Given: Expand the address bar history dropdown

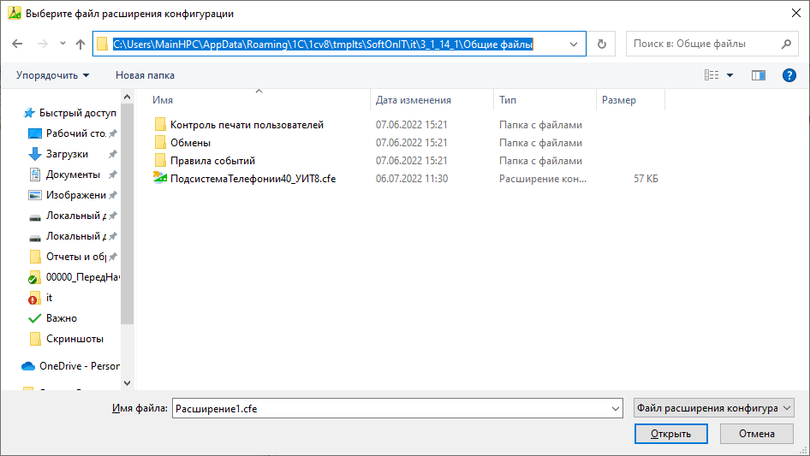Looking at the screenshot, I should pyautogui.click(x=573, y=44).
